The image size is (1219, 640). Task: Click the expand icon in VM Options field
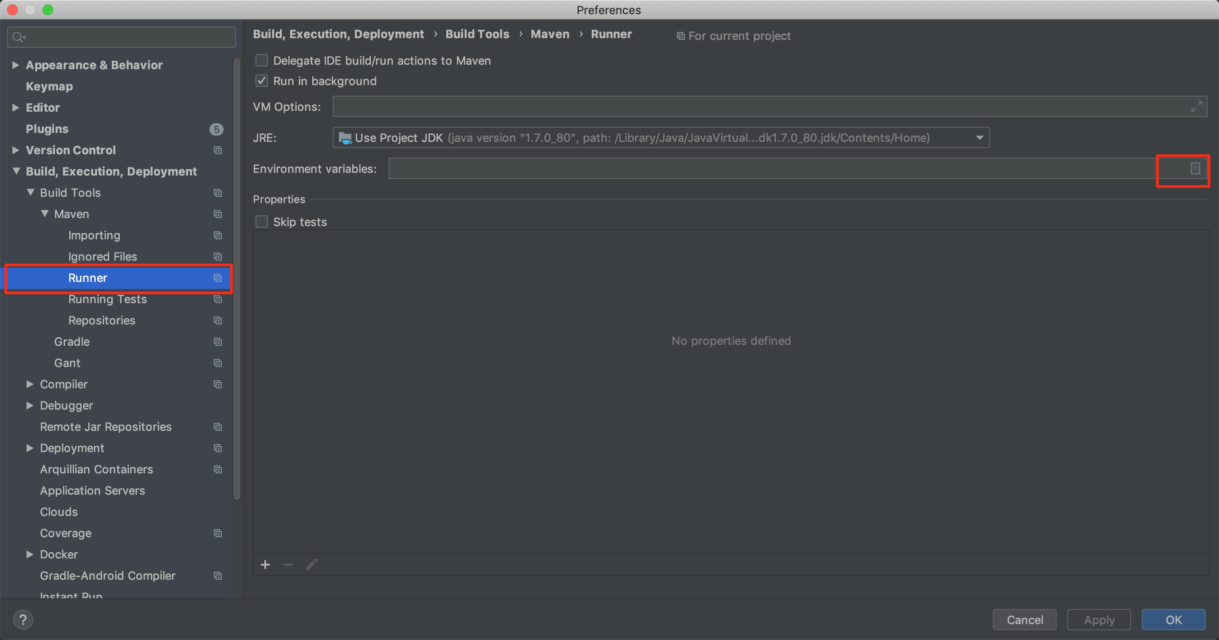point(1196,107)
